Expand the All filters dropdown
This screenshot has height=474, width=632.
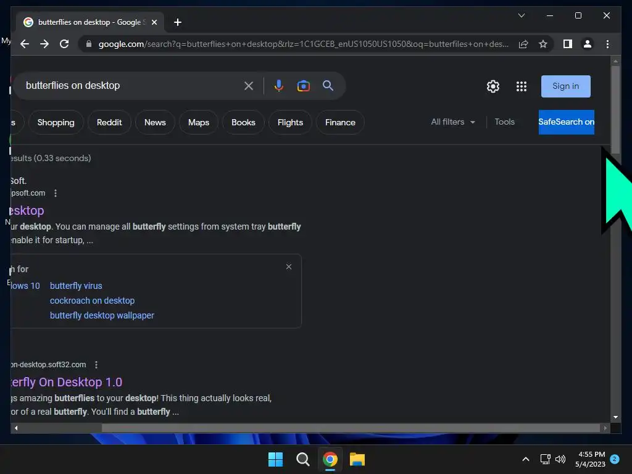point(453,122)
